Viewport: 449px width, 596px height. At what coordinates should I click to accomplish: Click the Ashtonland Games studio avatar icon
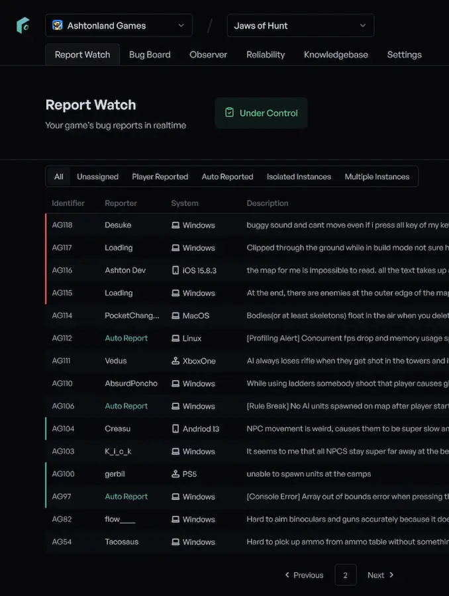point(58,25)
